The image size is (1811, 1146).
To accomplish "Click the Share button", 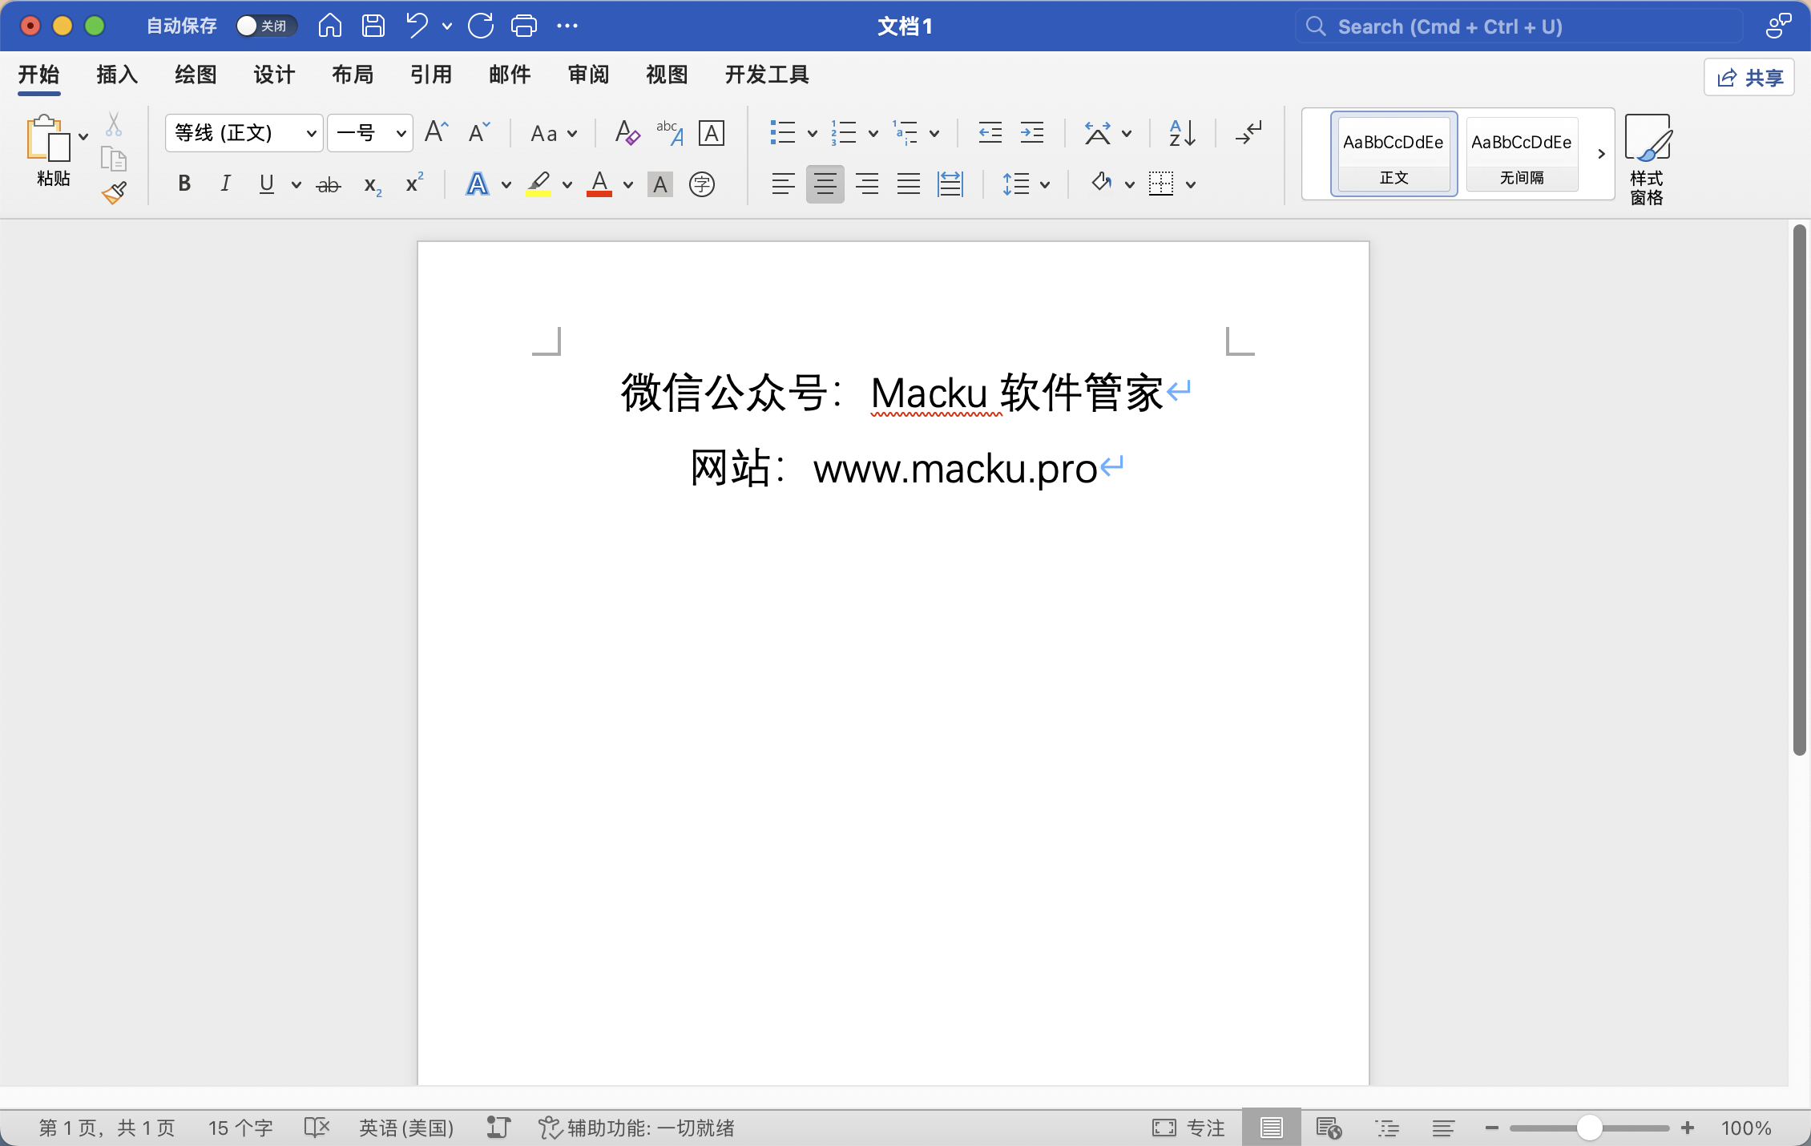I will [x=1749, y=77].
